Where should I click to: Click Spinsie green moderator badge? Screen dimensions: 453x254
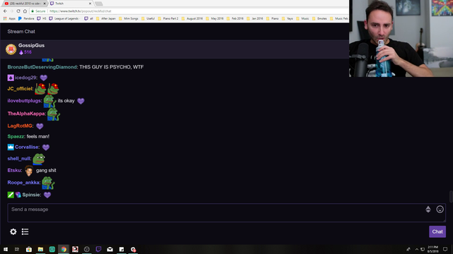[11, 195]
